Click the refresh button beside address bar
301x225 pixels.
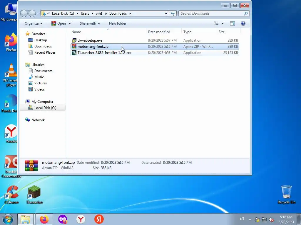pos(173,13)
